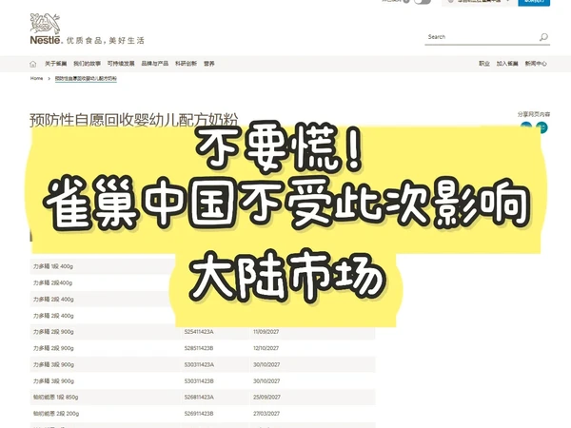571x428 pixels.
Task: Open the 营养 menu
Action: pos(209,64)
